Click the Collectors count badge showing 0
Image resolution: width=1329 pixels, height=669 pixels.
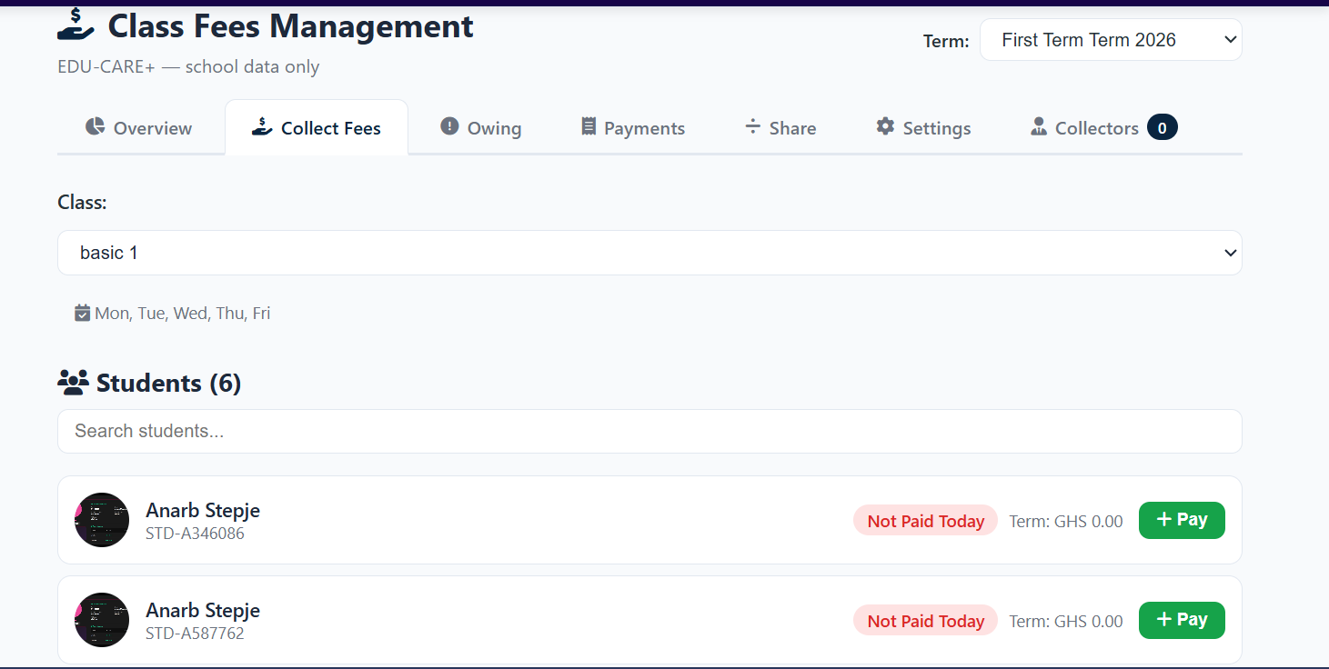point(1162,127)
